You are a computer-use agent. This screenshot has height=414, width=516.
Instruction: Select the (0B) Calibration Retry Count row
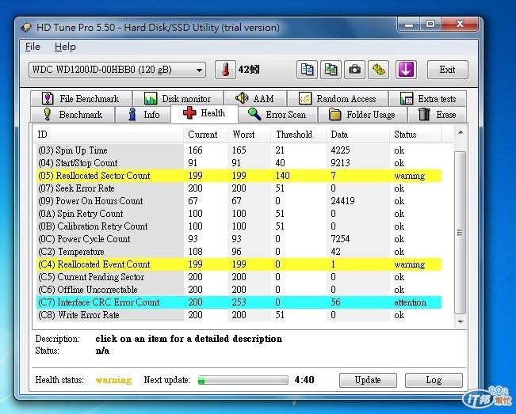pos(239,226)
